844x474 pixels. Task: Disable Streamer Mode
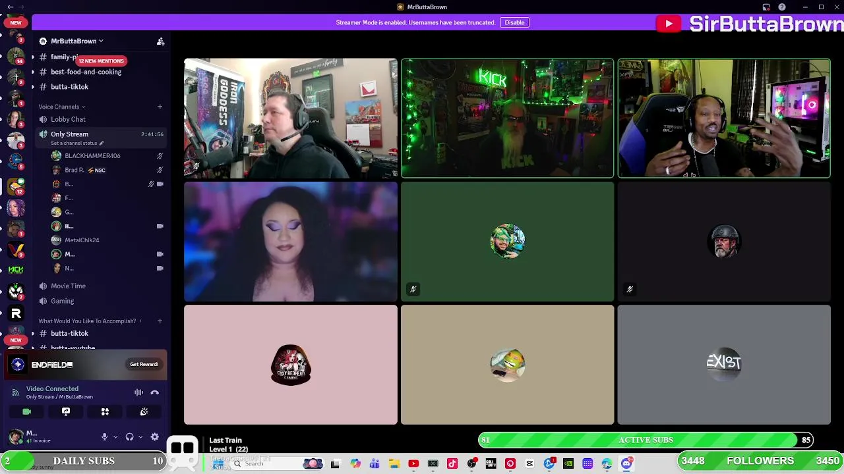point(514,22)
